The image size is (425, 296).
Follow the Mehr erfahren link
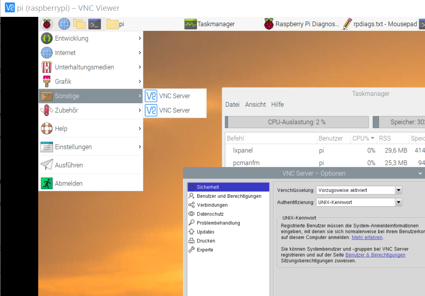367,238
